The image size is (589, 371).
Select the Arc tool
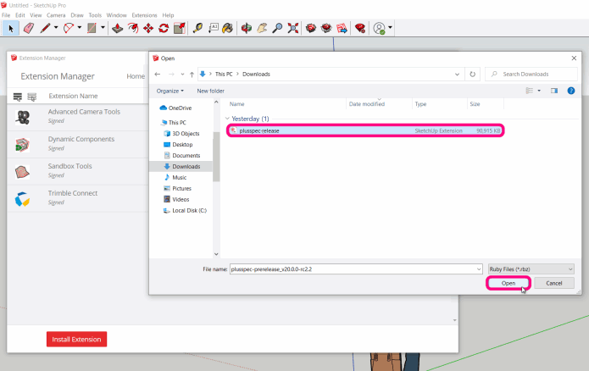69,28
